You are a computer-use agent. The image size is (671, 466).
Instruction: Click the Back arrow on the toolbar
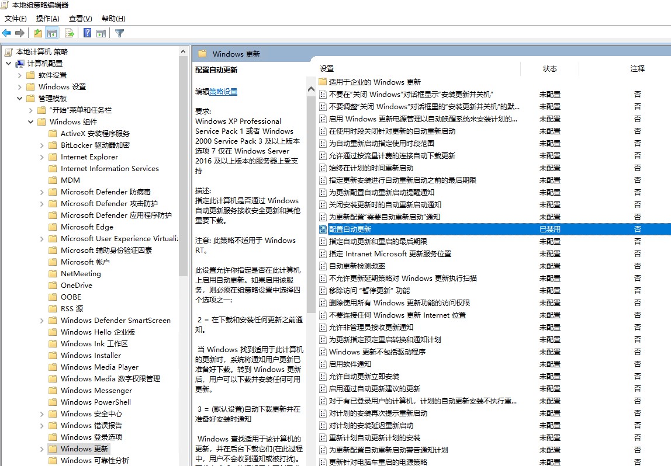(x=6, y=33)
